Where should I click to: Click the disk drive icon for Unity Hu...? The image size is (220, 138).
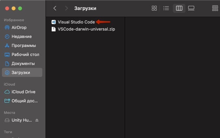[7, 120]
